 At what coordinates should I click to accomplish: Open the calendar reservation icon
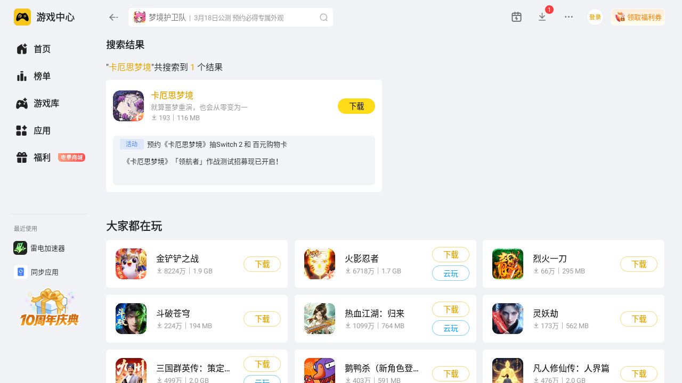point(516,17)
